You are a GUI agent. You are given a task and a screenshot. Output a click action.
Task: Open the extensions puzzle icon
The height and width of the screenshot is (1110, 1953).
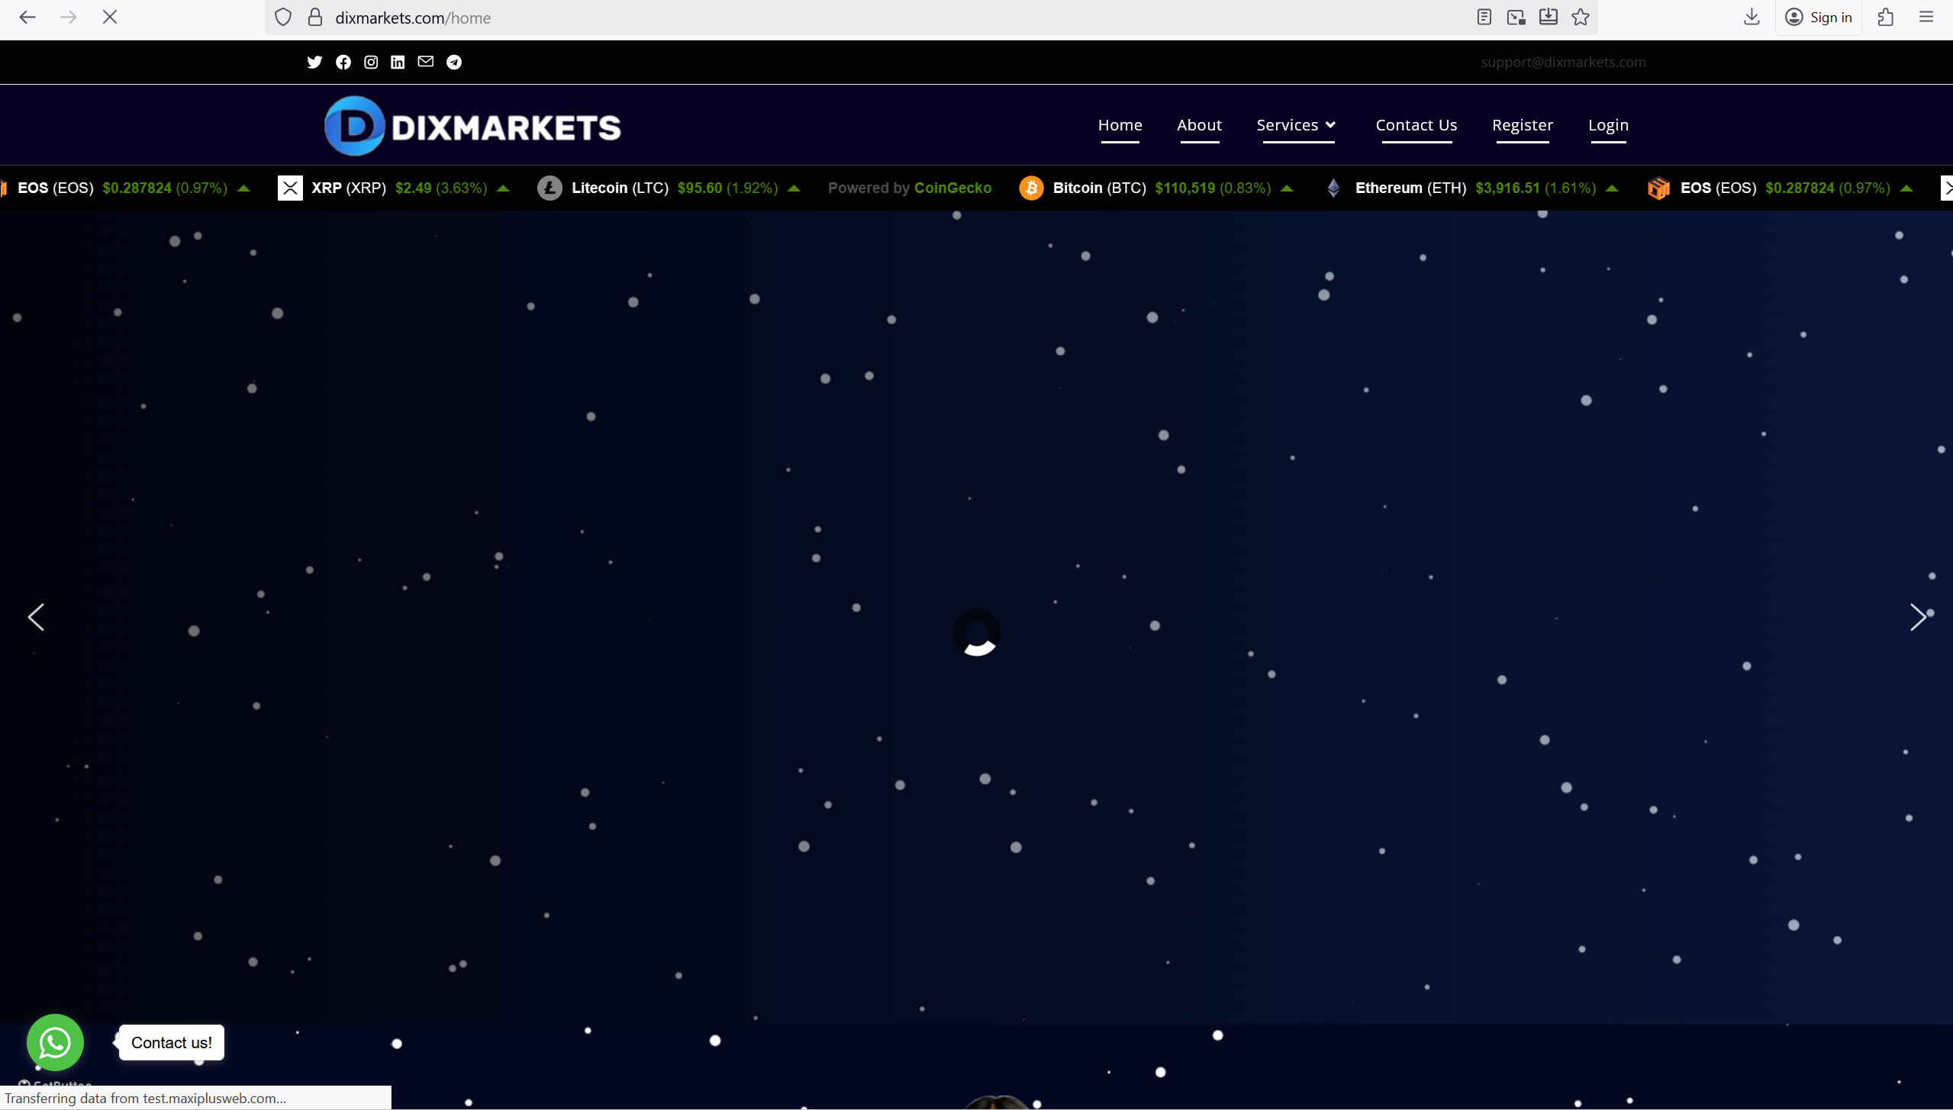click(1885, 17)
